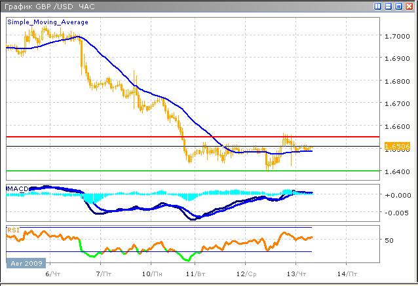Click the 1.7000 price level label
Screen dimensions: 418x286
tap(396, 36)
